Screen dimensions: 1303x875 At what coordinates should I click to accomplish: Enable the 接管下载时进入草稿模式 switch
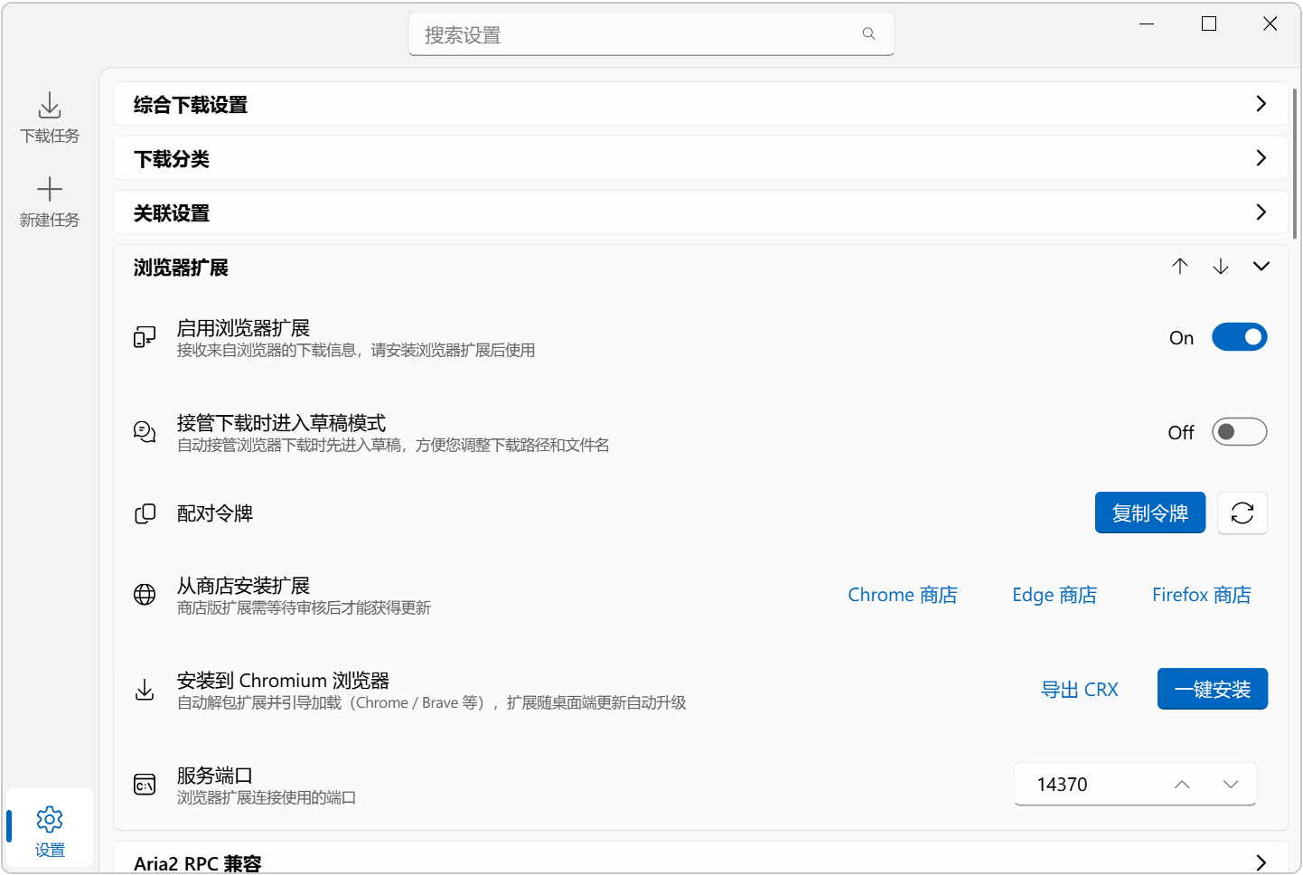pyautogui.click(x=1240, y=432)
